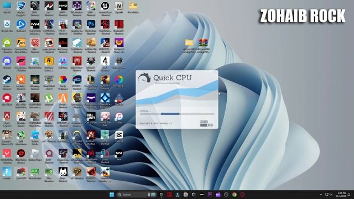Open the CapCut desktop icon
Viewport: 354px width, 199px height.
pos(119,135)
